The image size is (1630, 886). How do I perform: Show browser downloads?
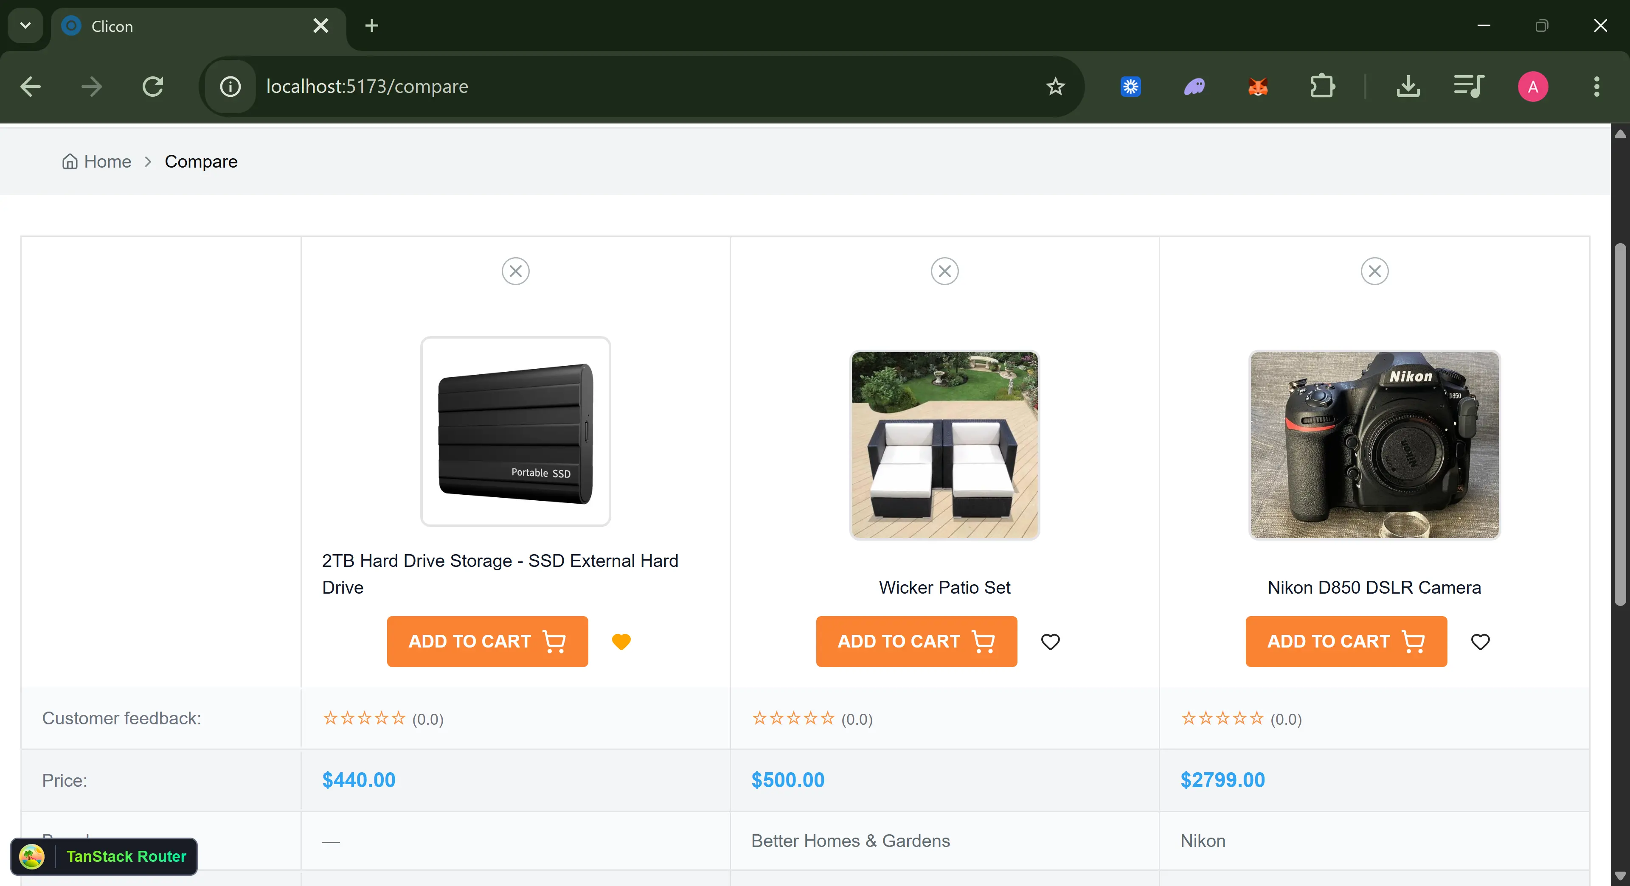[1408, 87]
